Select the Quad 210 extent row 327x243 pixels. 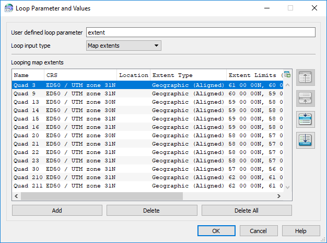click(78, 177)
